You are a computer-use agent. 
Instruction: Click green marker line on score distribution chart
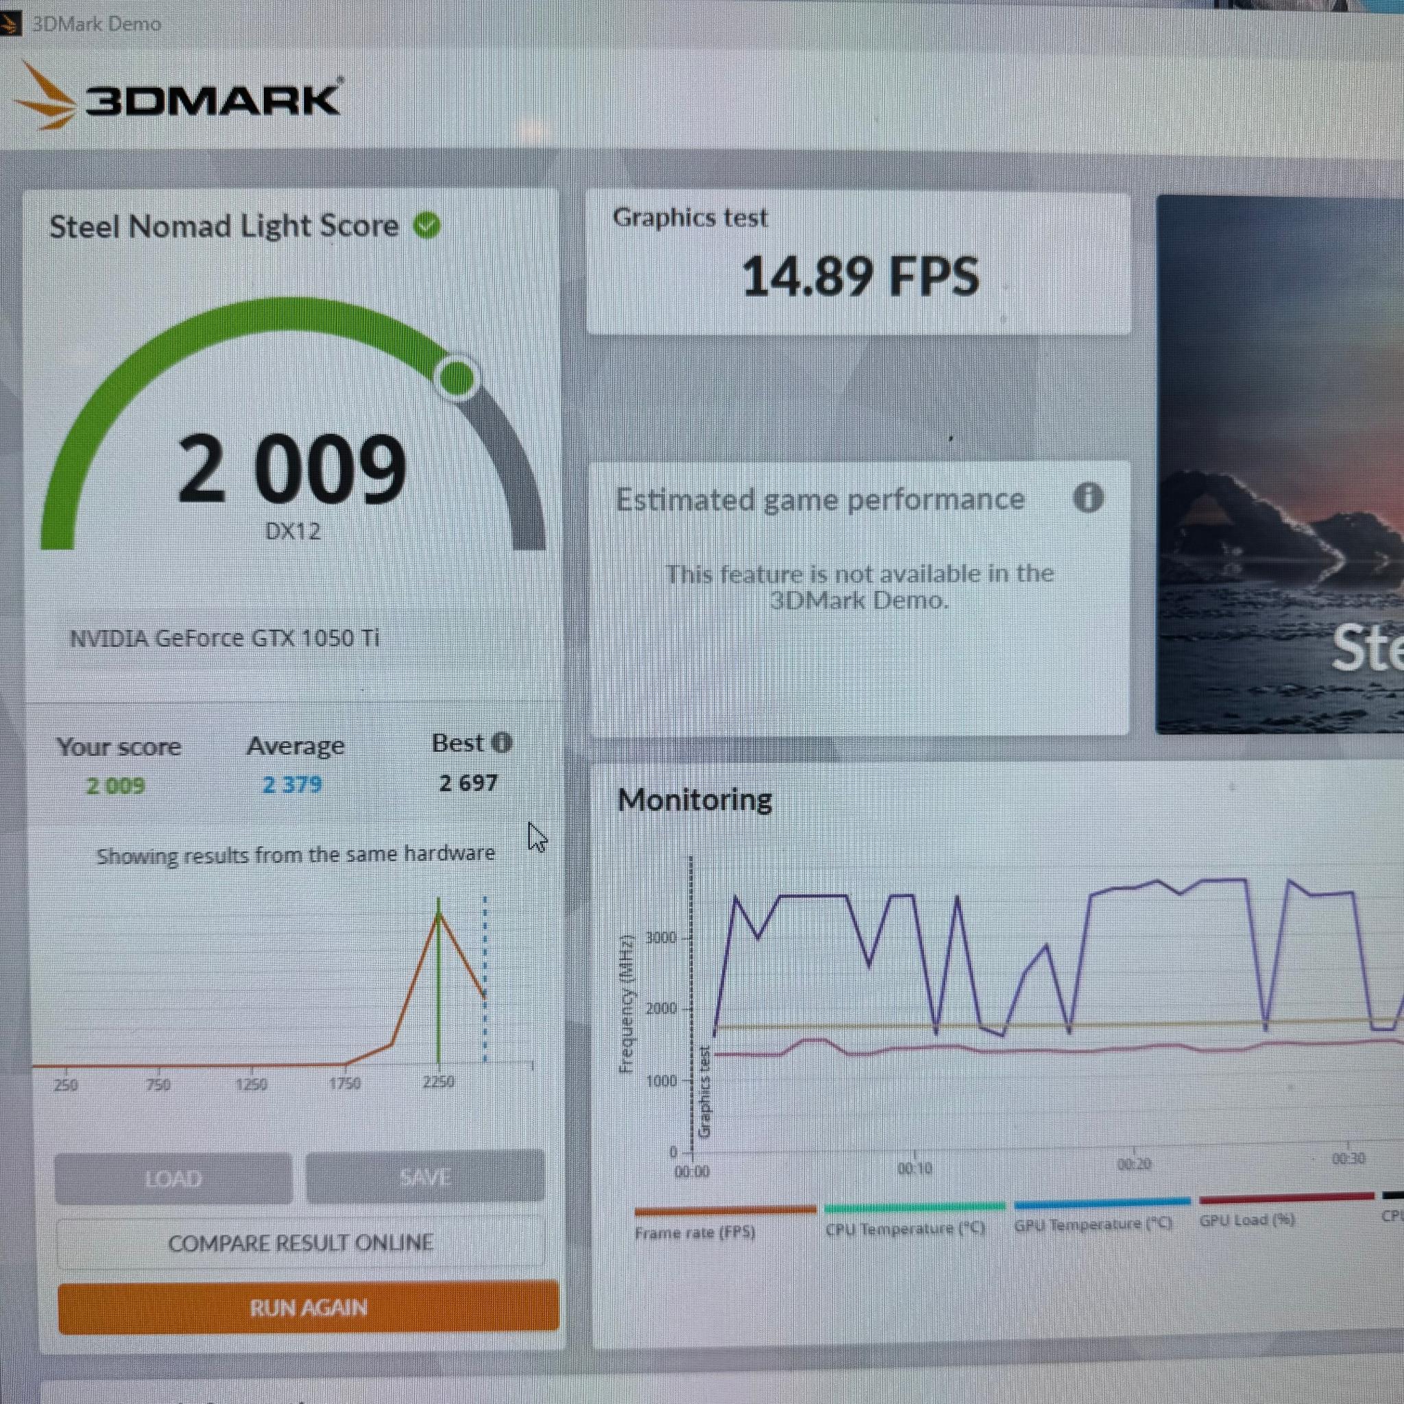point(438,981)
